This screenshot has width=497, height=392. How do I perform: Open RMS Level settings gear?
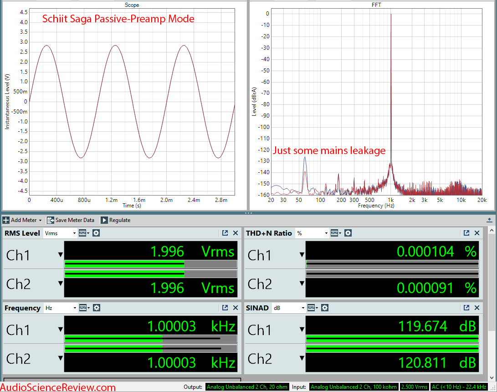coord(96,233)
